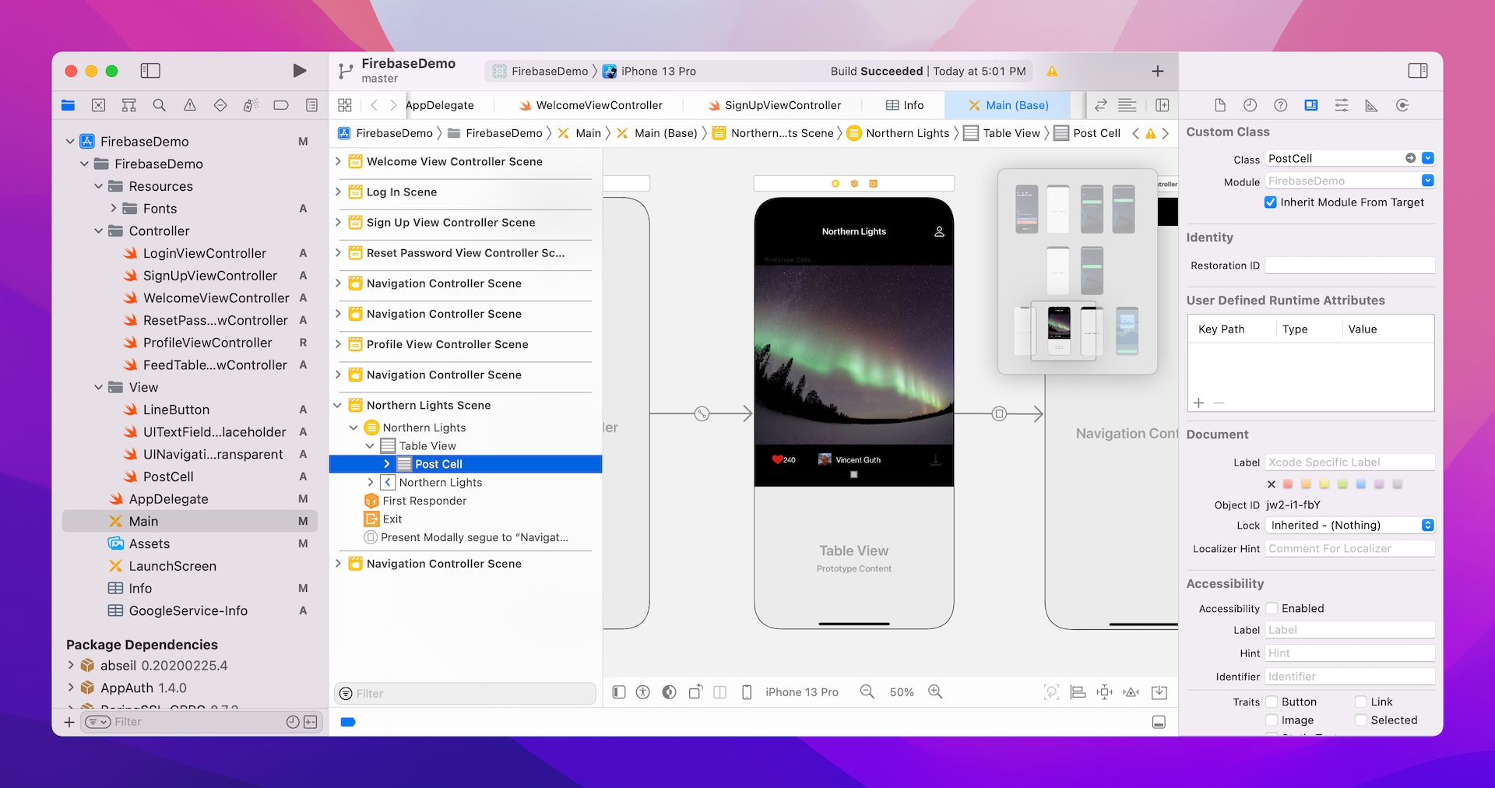Toggle the navigator sidebar icon

click(x=150, y=71)
